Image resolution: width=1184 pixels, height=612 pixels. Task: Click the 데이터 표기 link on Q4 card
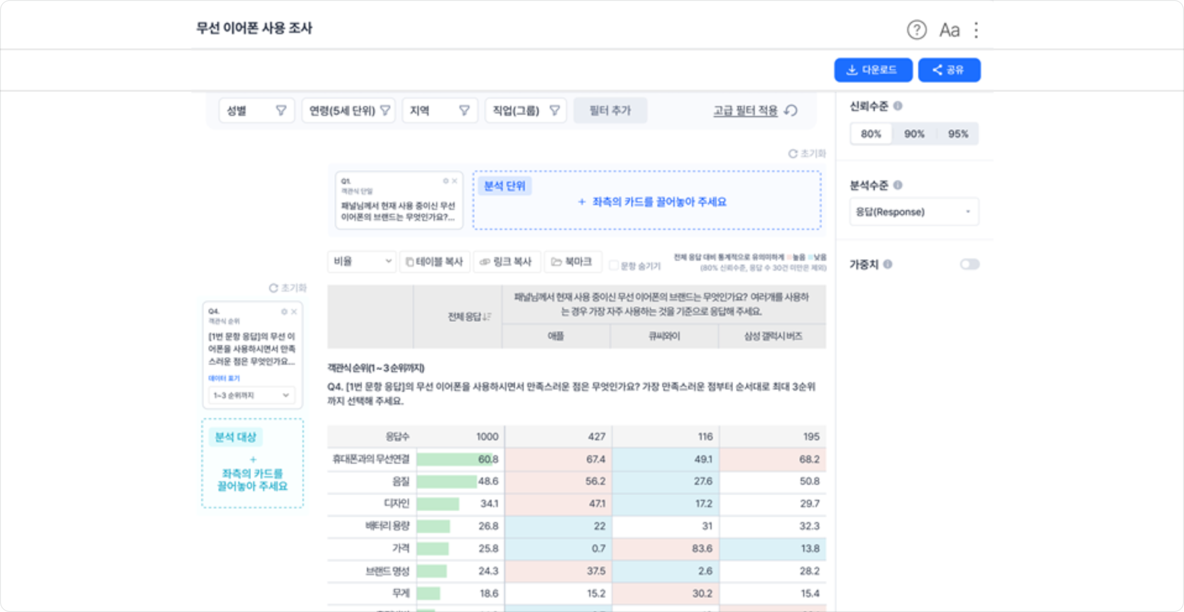[223, 377]
